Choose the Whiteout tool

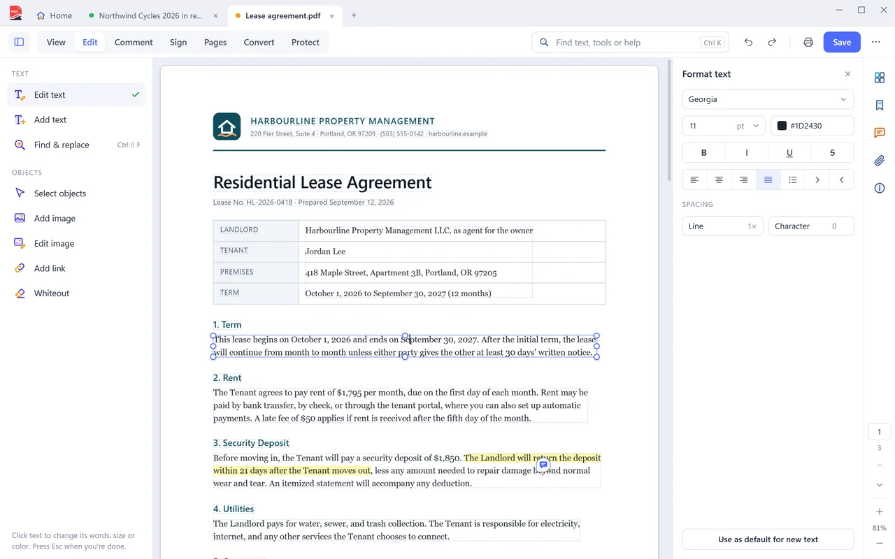[x=76, y=293]
